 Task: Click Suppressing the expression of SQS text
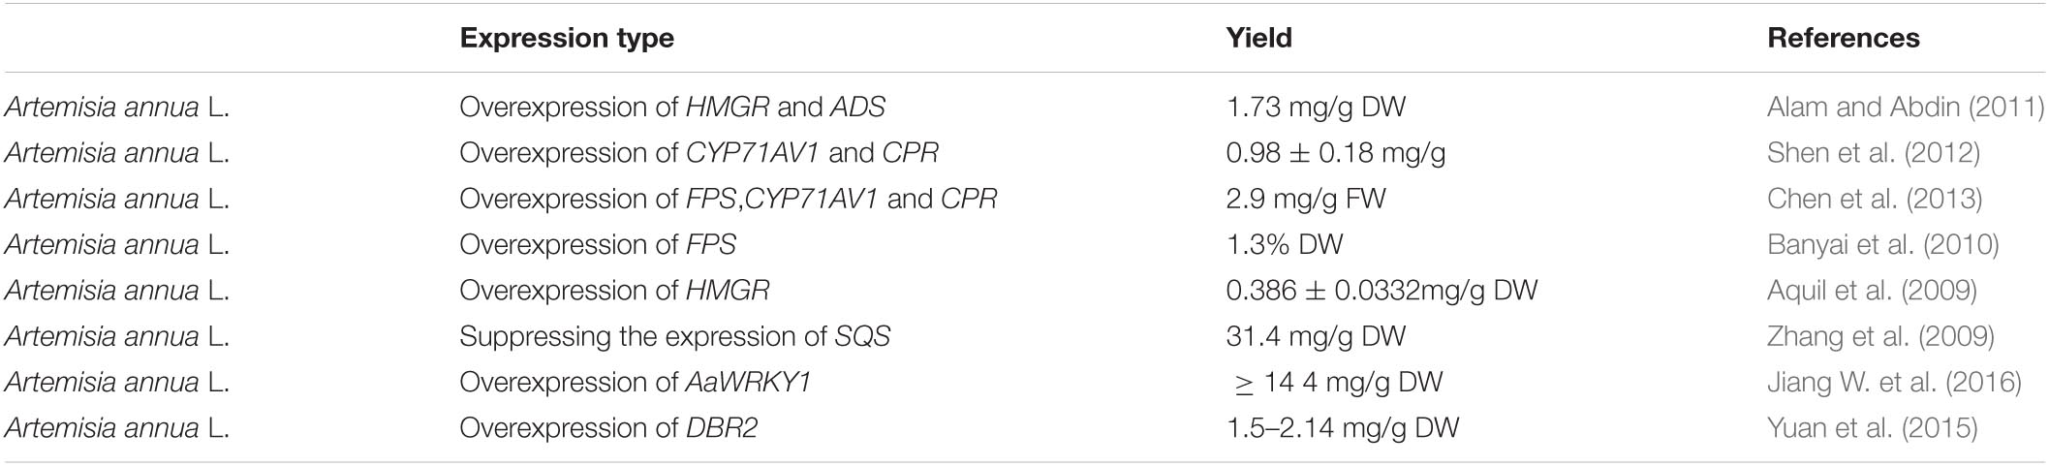tap(675, 336)
